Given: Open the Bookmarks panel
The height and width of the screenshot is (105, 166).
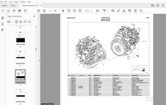Looking at the screenshot, I should click(x=2, y=24).
